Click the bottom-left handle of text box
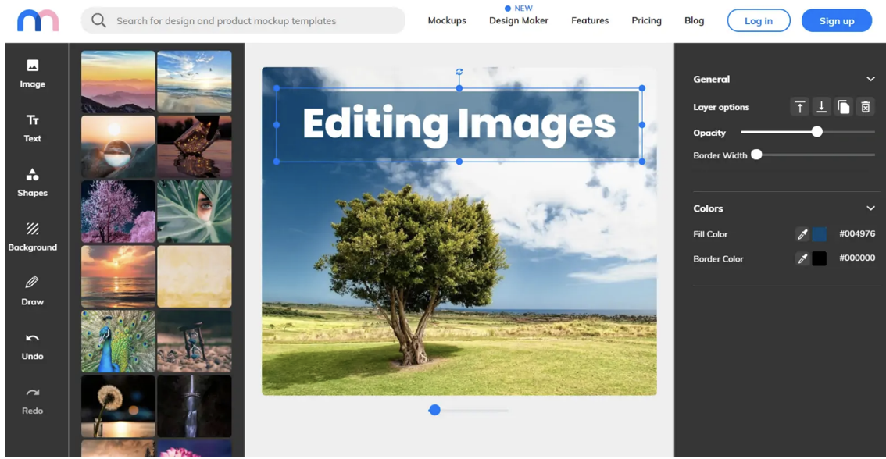This screenshot has height=459, width=886. point(277,162)
